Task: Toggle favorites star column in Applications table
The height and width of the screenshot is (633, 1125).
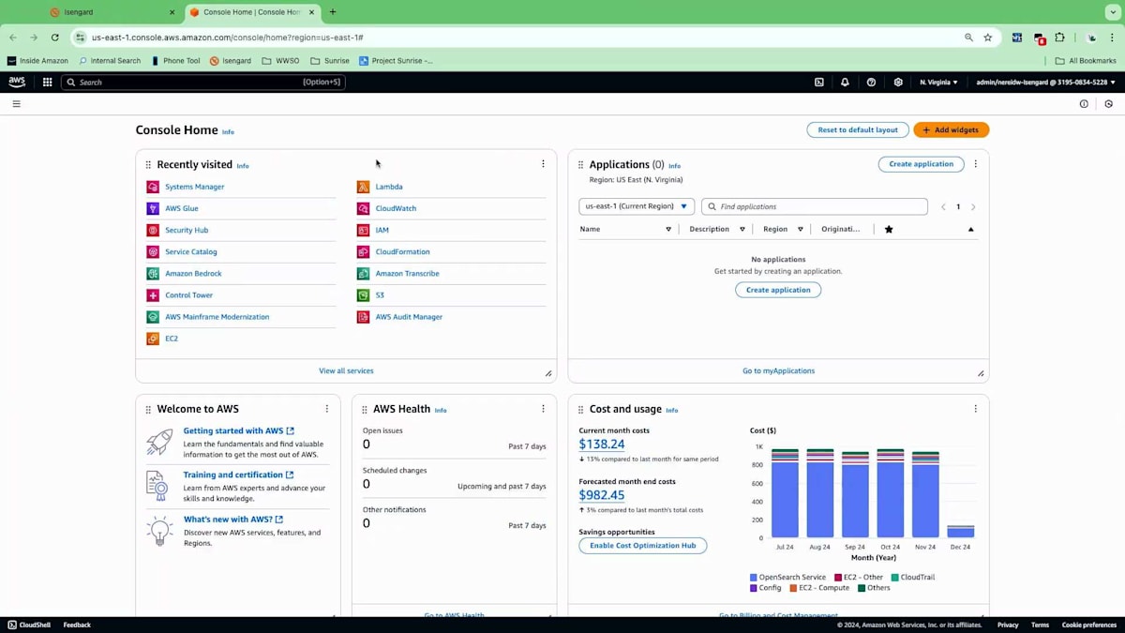Action: pos(889,229)
